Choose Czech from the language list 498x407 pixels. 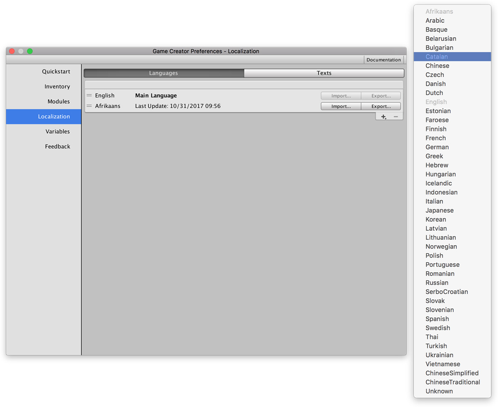coord(452,75)
